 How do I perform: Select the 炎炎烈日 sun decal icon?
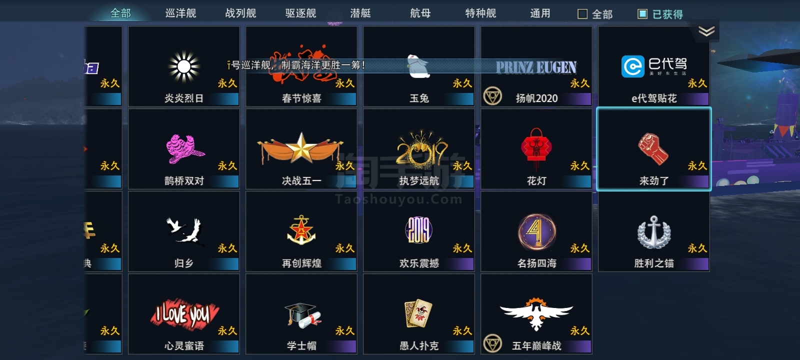click(x=184, y=66)
